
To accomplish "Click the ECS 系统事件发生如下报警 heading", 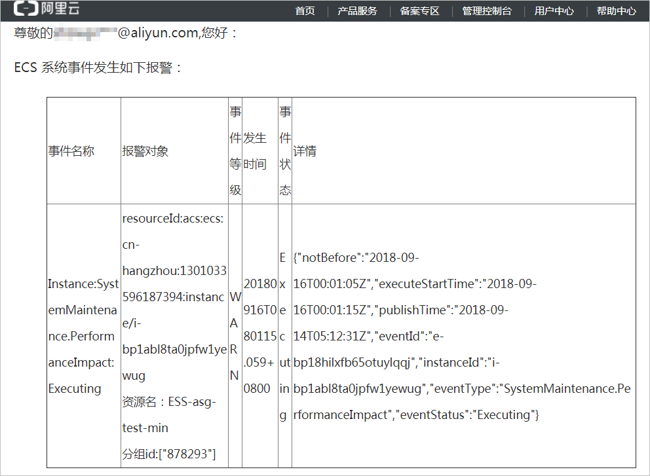I will click(98, 67).
